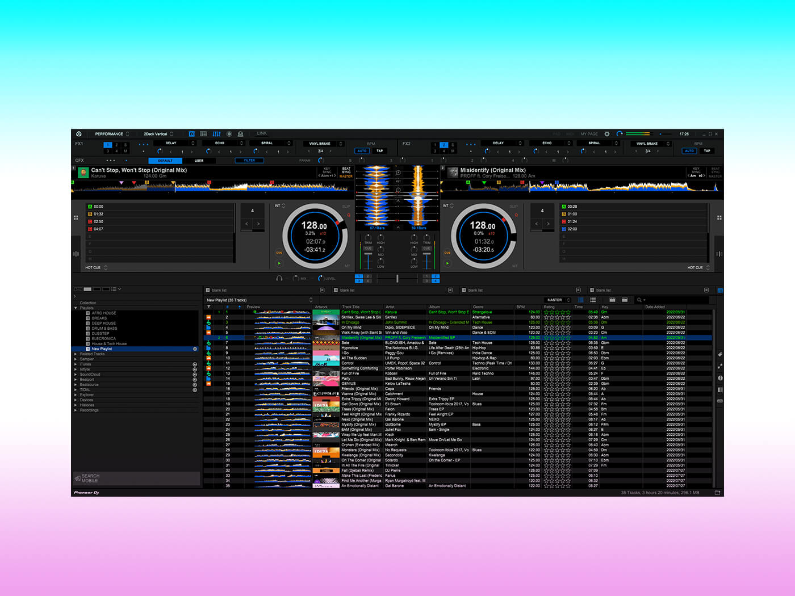Open the sampler grid icon next to FX
The image size is (795, 596).
[203, 133]
